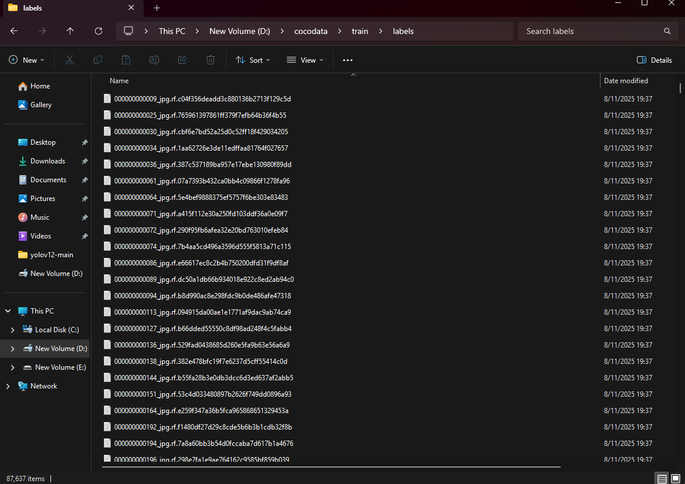Toggle the Details pane
This screenshot has width=685, height=484.
click(655, 60)
